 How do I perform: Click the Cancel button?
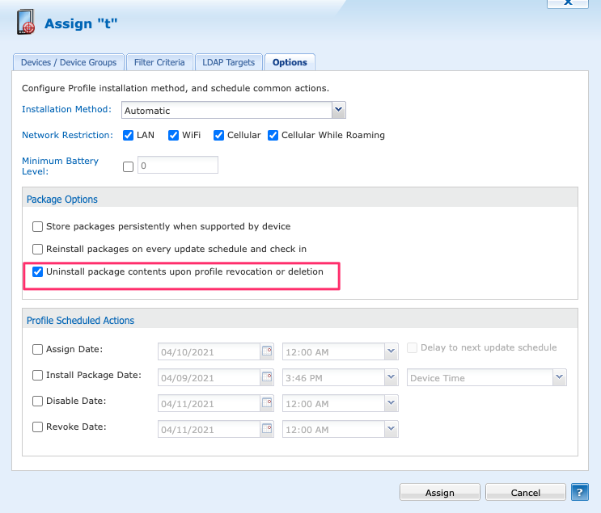coord(525,492)
